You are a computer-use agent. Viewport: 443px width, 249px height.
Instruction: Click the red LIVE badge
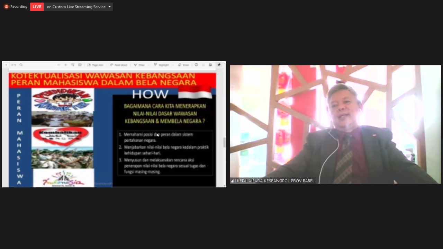(x=37, y=7)
